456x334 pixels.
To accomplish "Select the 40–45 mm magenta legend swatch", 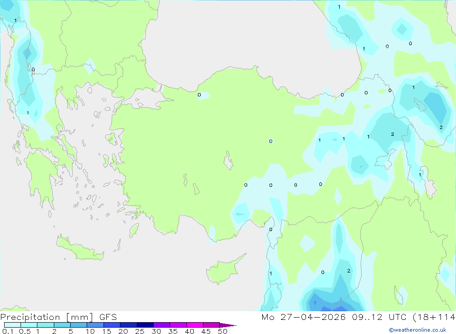I will pyautogui.click(x=195, y=325).
